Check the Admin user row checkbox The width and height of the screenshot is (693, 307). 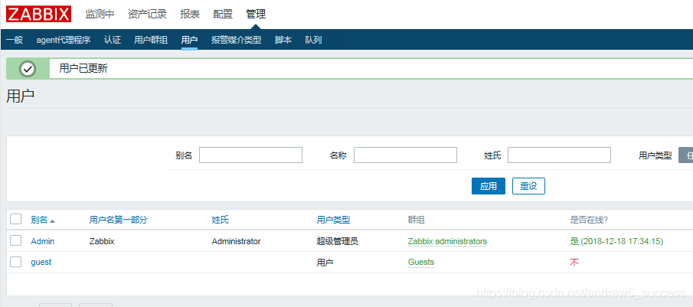point(16,240)
